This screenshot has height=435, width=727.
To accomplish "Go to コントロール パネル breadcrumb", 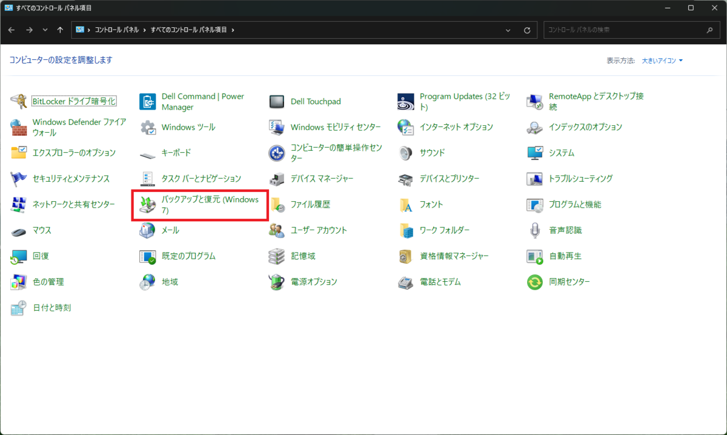I will pos(116,30).
